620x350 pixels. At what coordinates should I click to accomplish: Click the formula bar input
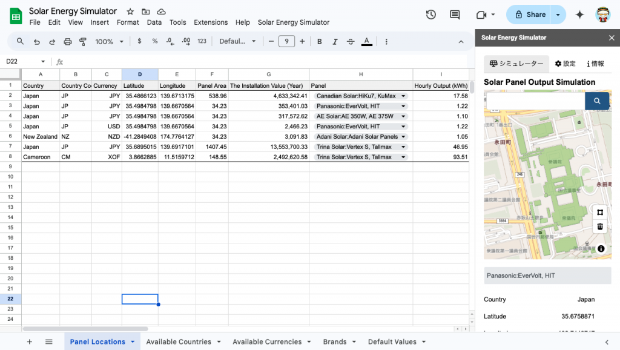tap(265, 62)
